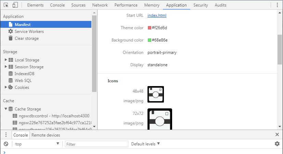
Task: Open the DevTools three-dot customize menu
Action: pyautogui.click(x=277, y=5)
